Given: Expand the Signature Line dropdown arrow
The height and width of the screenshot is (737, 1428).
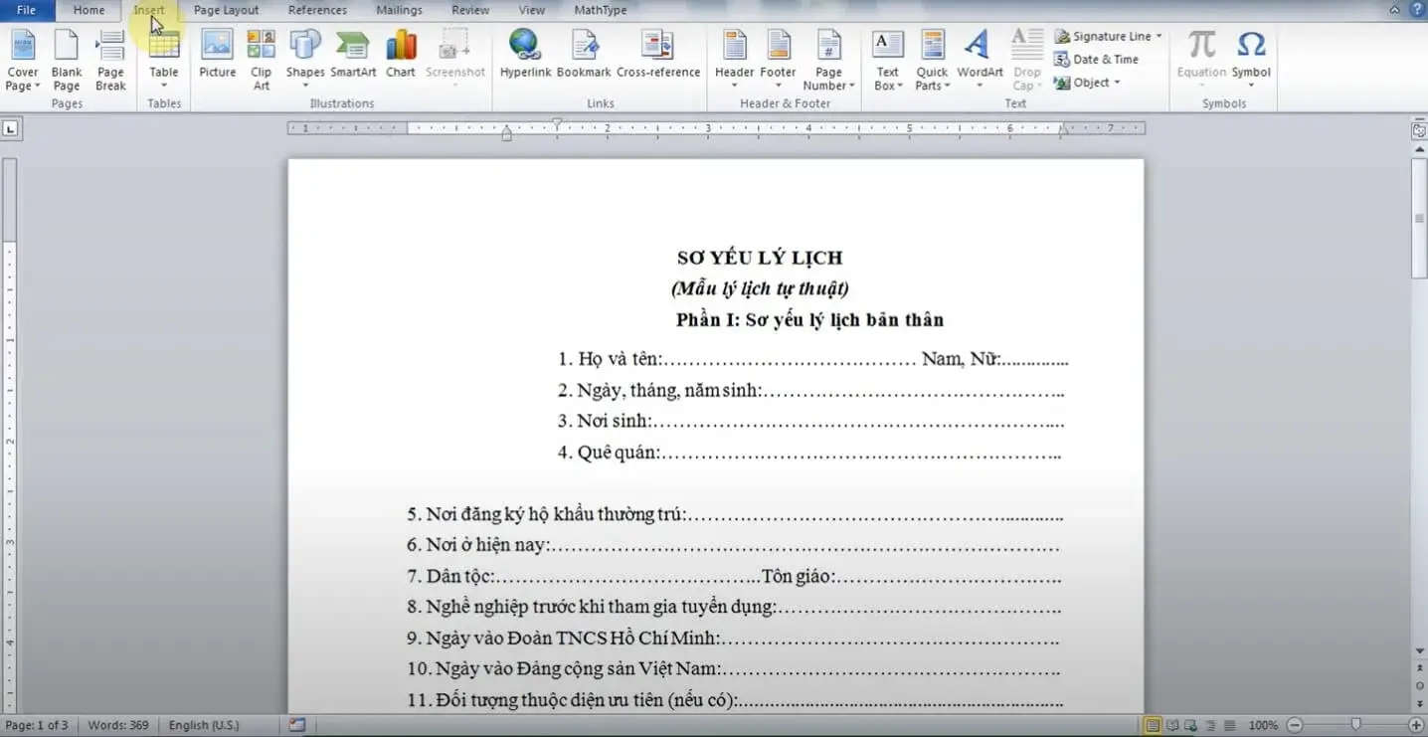Looking at the screenshot, I should point(1159,36).
